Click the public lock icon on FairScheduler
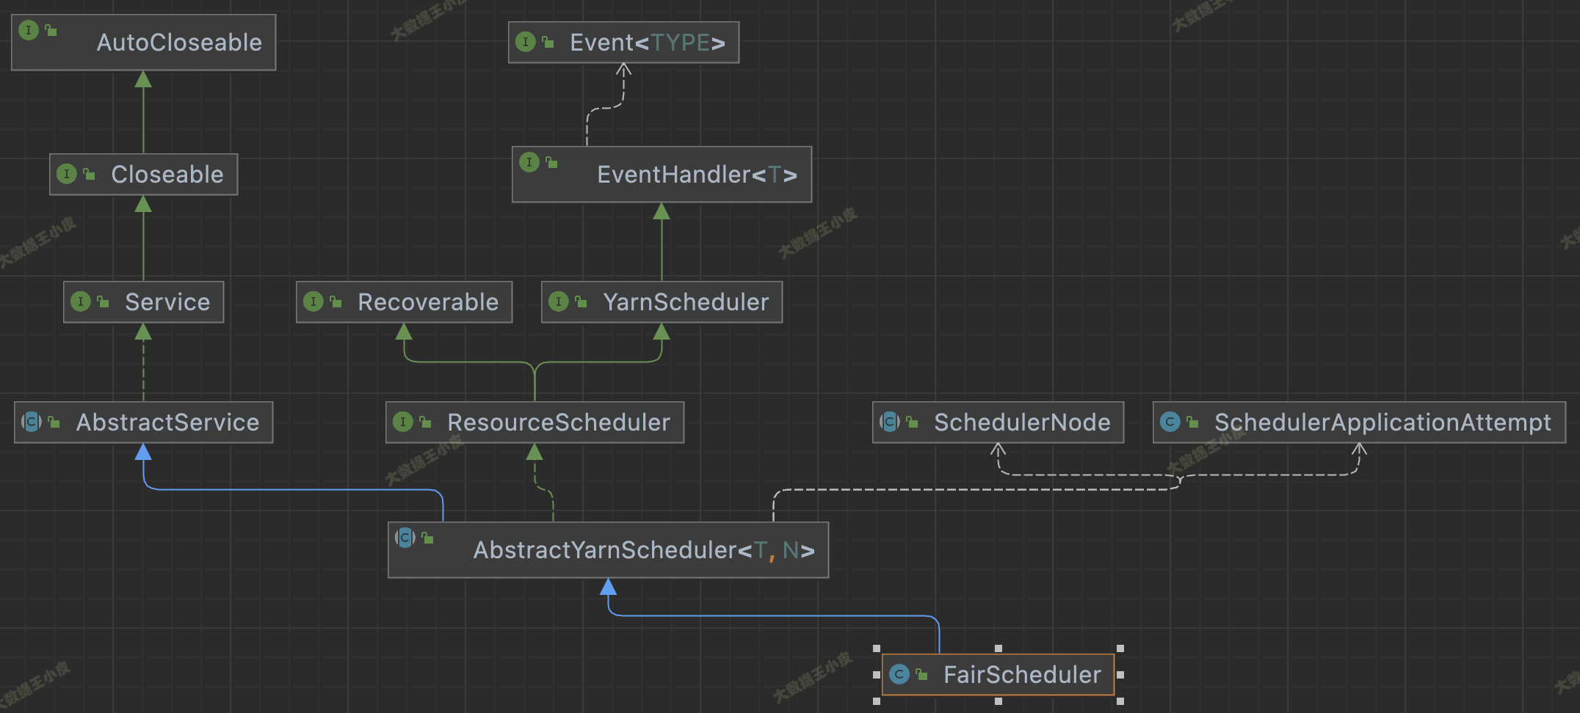This screenshot has height=713, width=1580. coord(921,674)
